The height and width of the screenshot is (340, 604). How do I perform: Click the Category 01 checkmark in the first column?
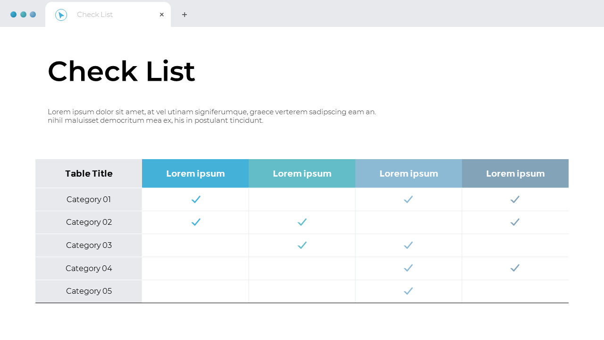click(195, 199)
